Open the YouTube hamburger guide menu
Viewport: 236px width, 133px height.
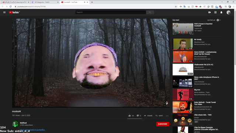(4, 12)
